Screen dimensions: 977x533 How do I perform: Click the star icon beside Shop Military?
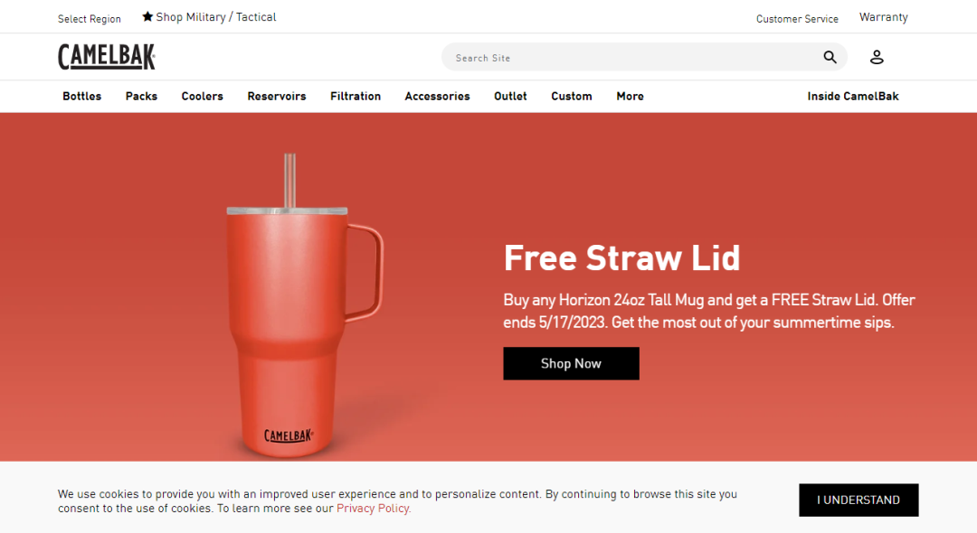coord(147,17)
